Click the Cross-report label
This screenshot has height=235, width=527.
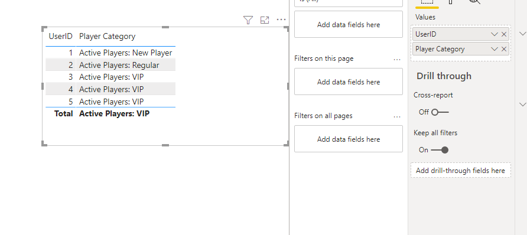[x=433, y=95]
